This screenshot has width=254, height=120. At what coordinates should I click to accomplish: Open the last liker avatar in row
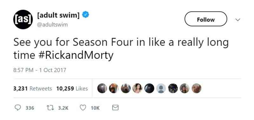197,89
